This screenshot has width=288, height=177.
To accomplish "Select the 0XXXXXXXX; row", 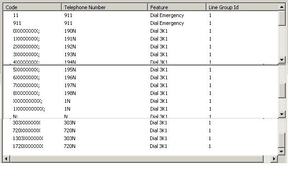I will tap(141, 31).
